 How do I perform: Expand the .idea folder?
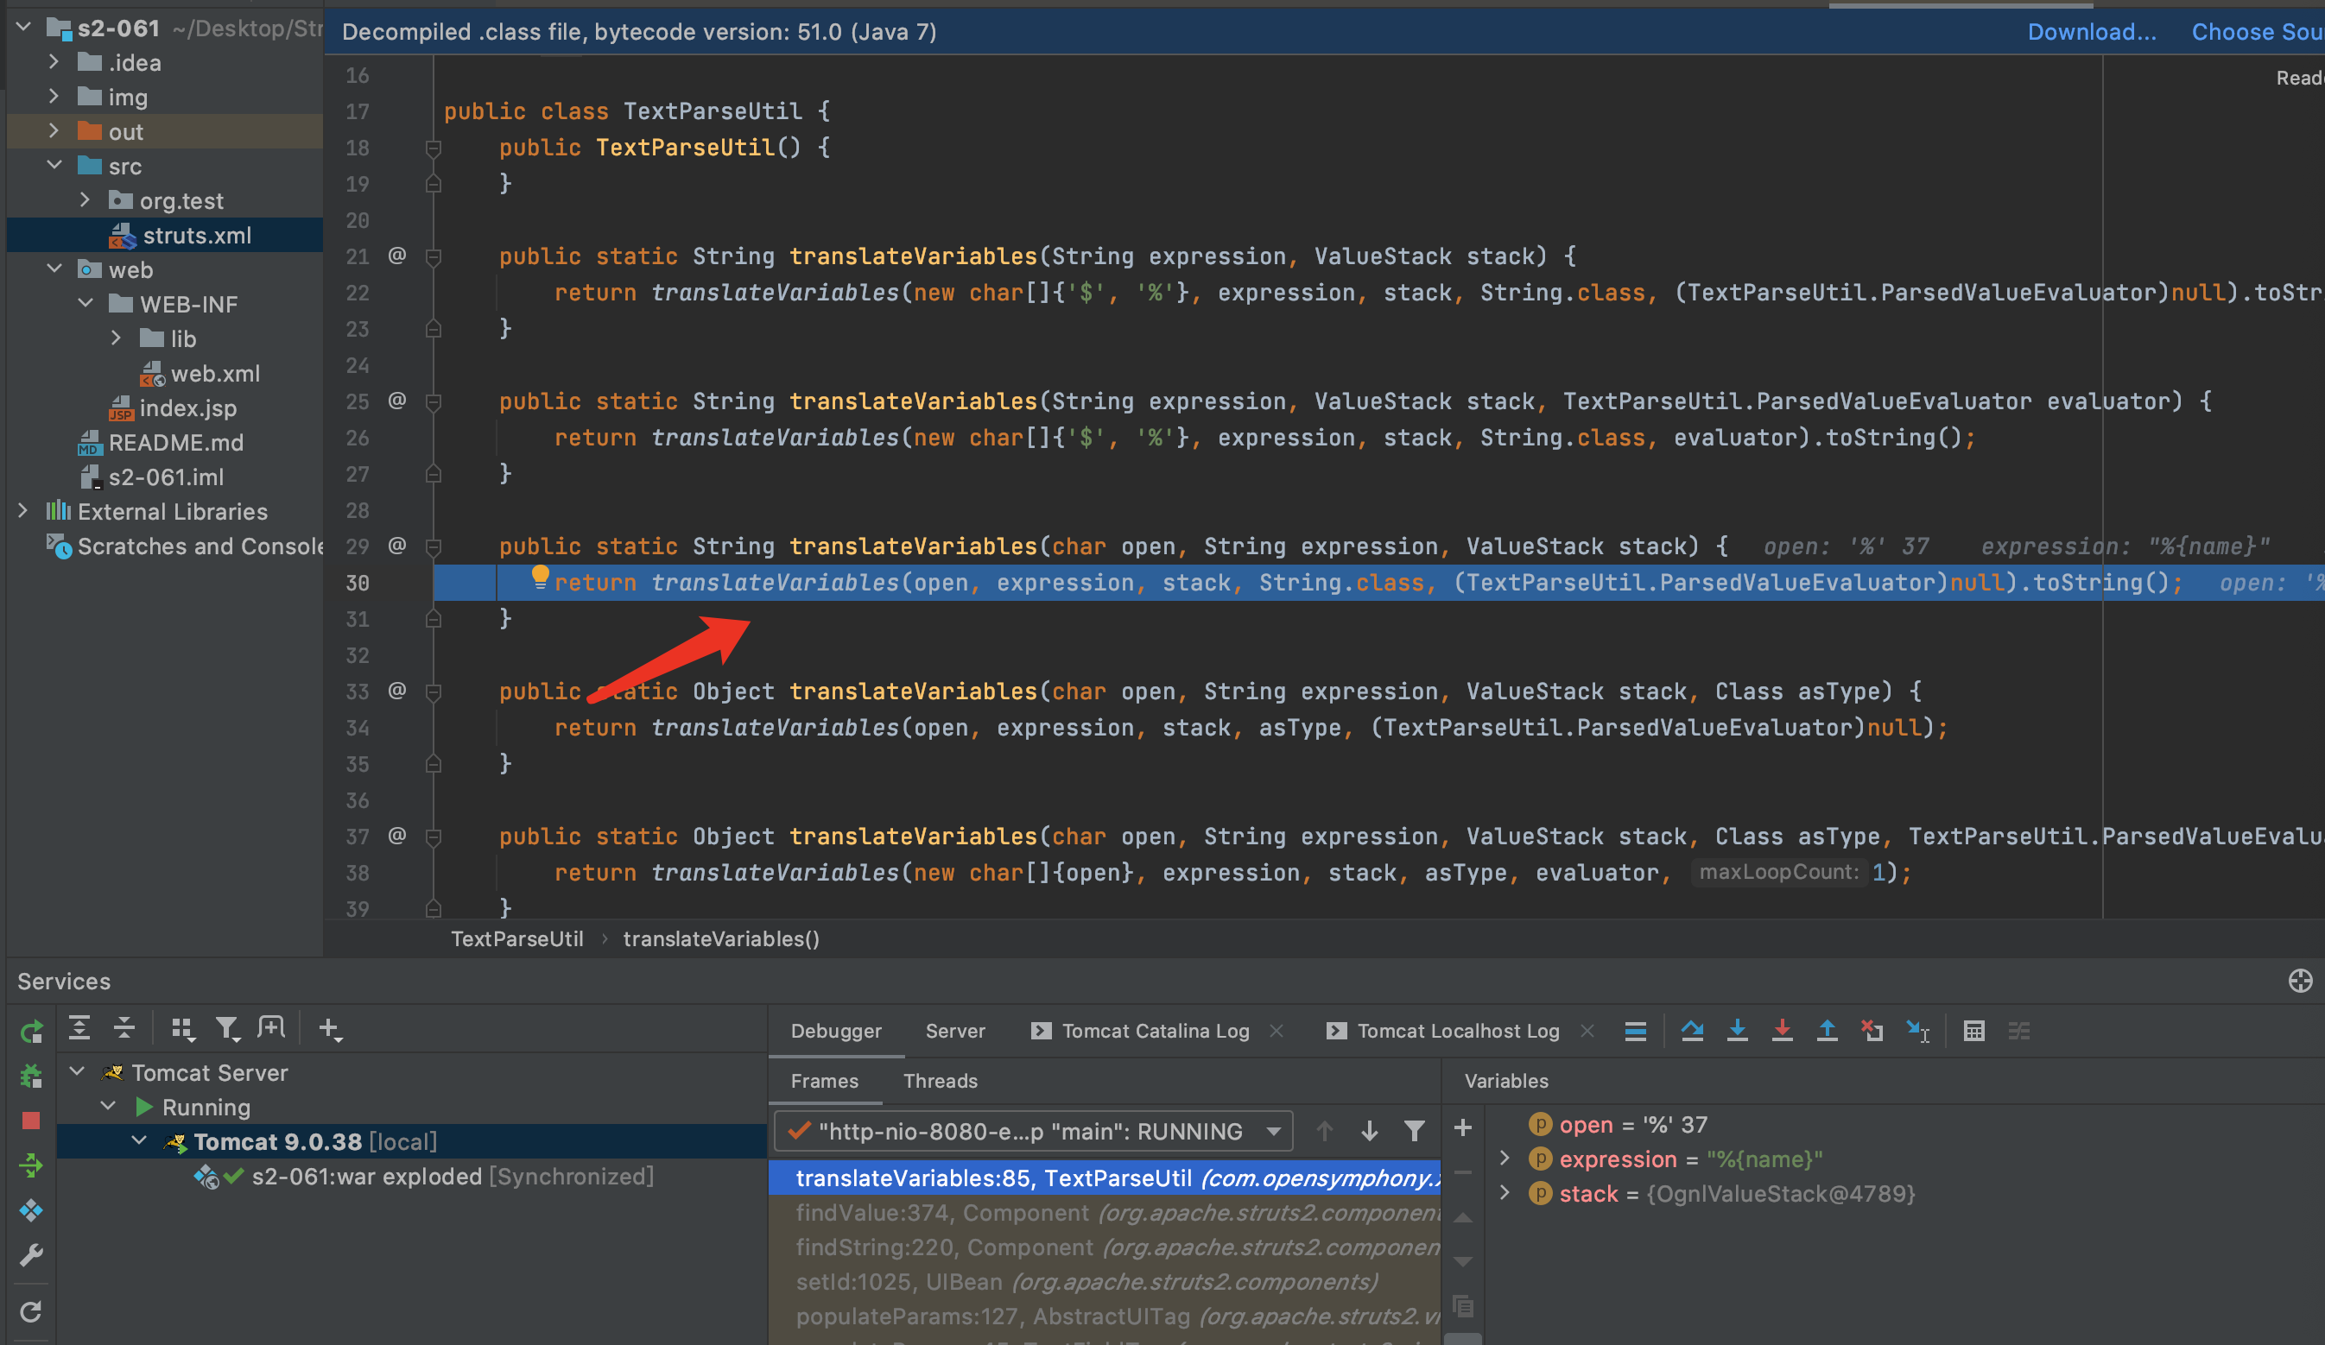tap(54, 62)
